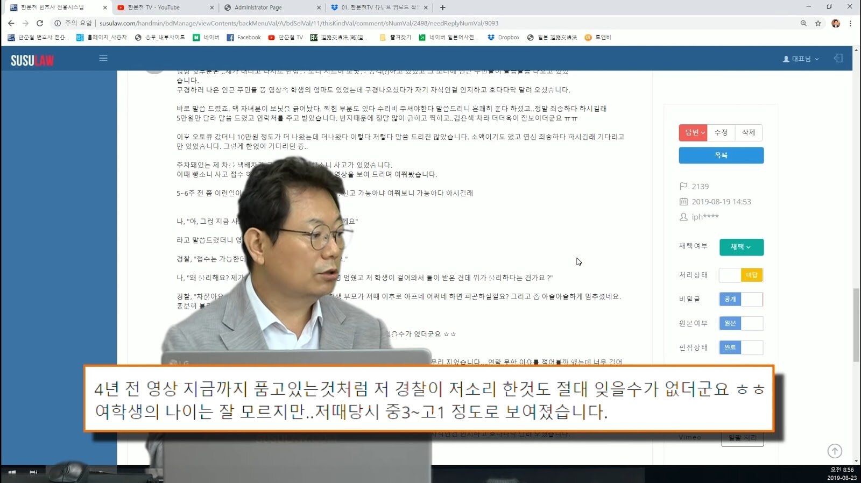
Task: Bookmark this page with the star icon
Action: click(x=818, y=23)
